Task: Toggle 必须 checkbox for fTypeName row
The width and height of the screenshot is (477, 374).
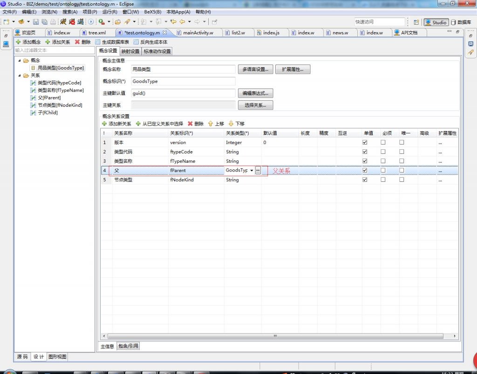Action: pos(383,161)
